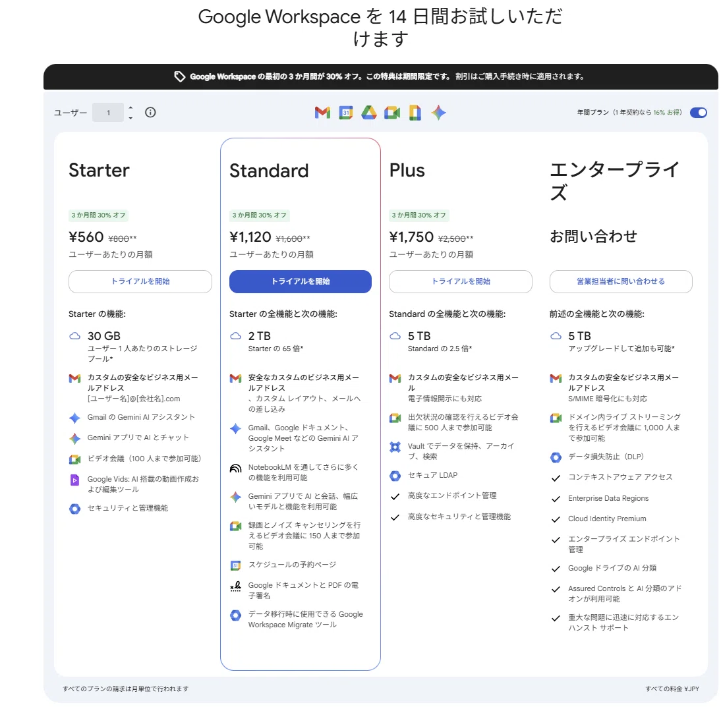Image resolution: width=721 pixels, height=707 pixels.
Task: Start the Standard plan trial
Action: tap(301, 281)
